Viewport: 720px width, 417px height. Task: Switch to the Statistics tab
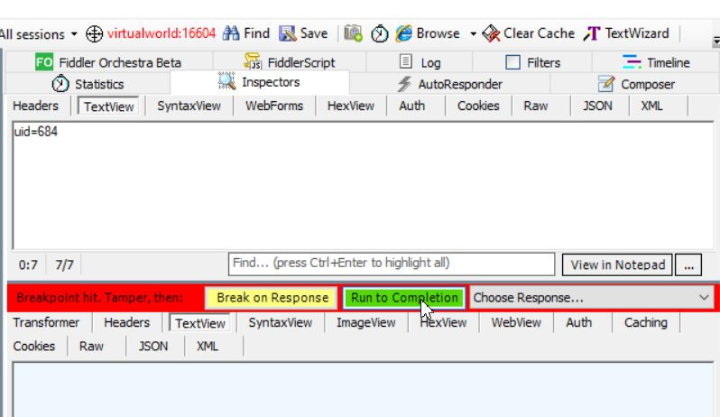88,84
